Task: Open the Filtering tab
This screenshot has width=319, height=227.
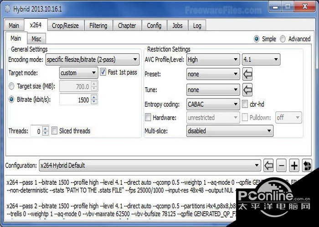Action: (98, 25)
